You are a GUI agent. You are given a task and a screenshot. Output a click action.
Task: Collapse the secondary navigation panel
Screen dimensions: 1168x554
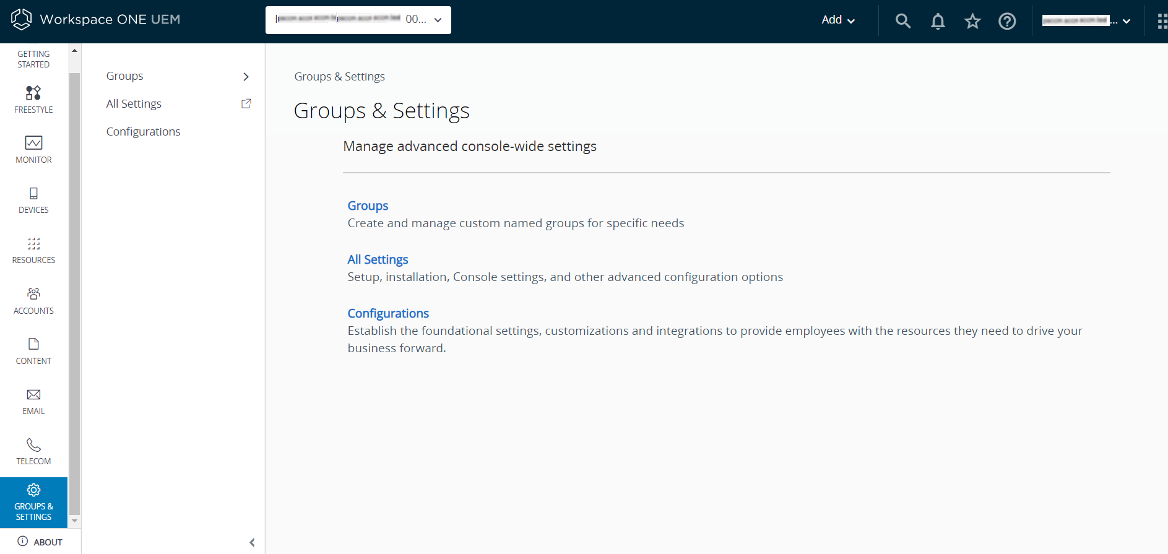coord(252,543)
